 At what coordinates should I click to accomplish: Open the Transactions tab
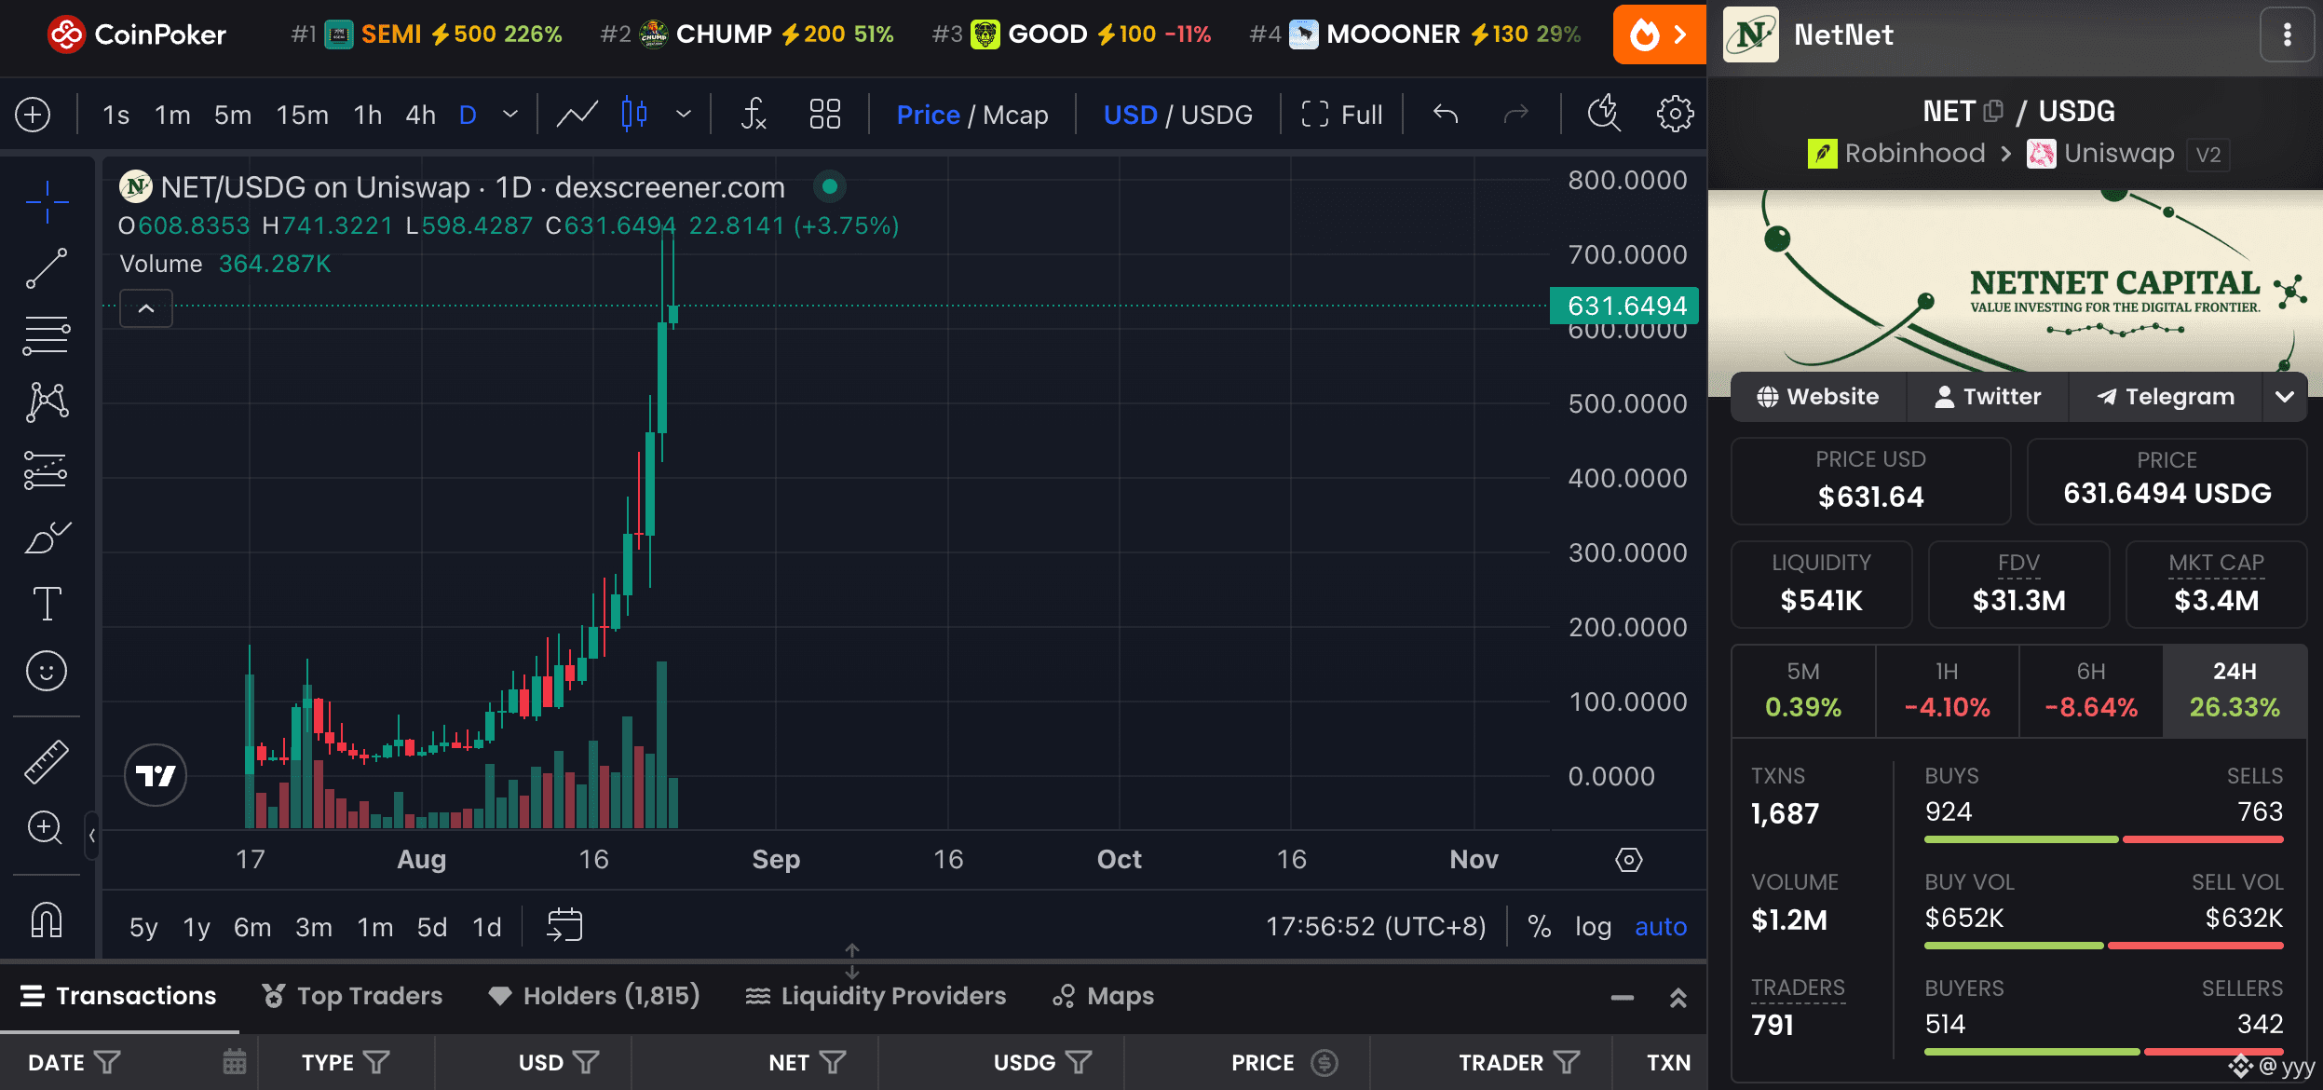[x=119, y=996]
